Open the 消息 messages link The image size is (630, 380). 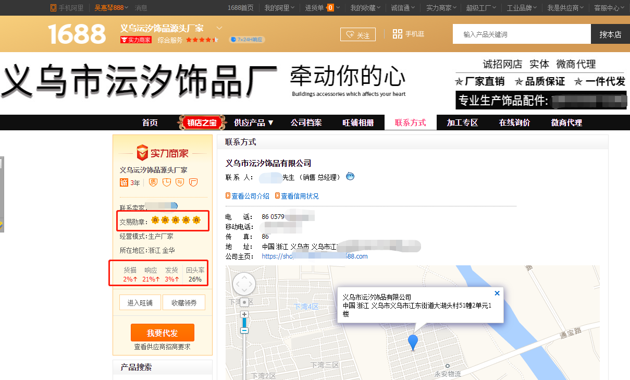141,8
